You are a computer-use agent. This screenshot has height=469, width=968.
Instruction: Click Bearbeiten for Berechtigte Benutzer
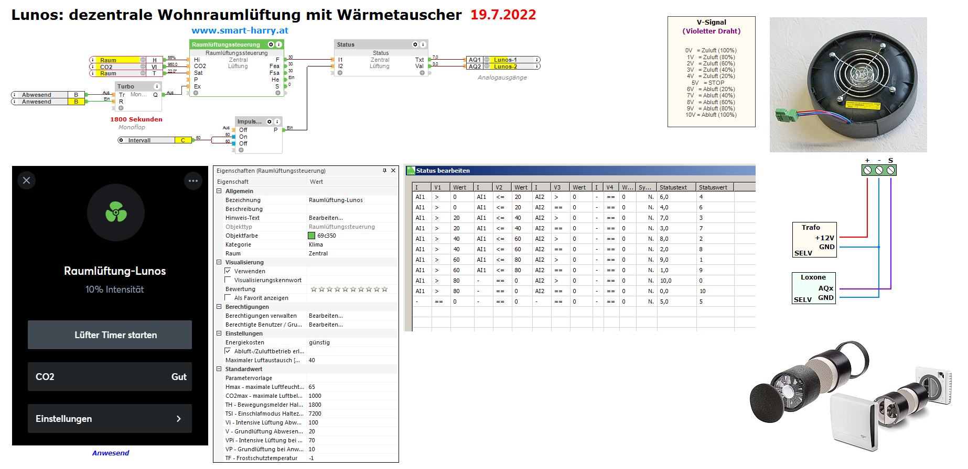click(326, 325)
